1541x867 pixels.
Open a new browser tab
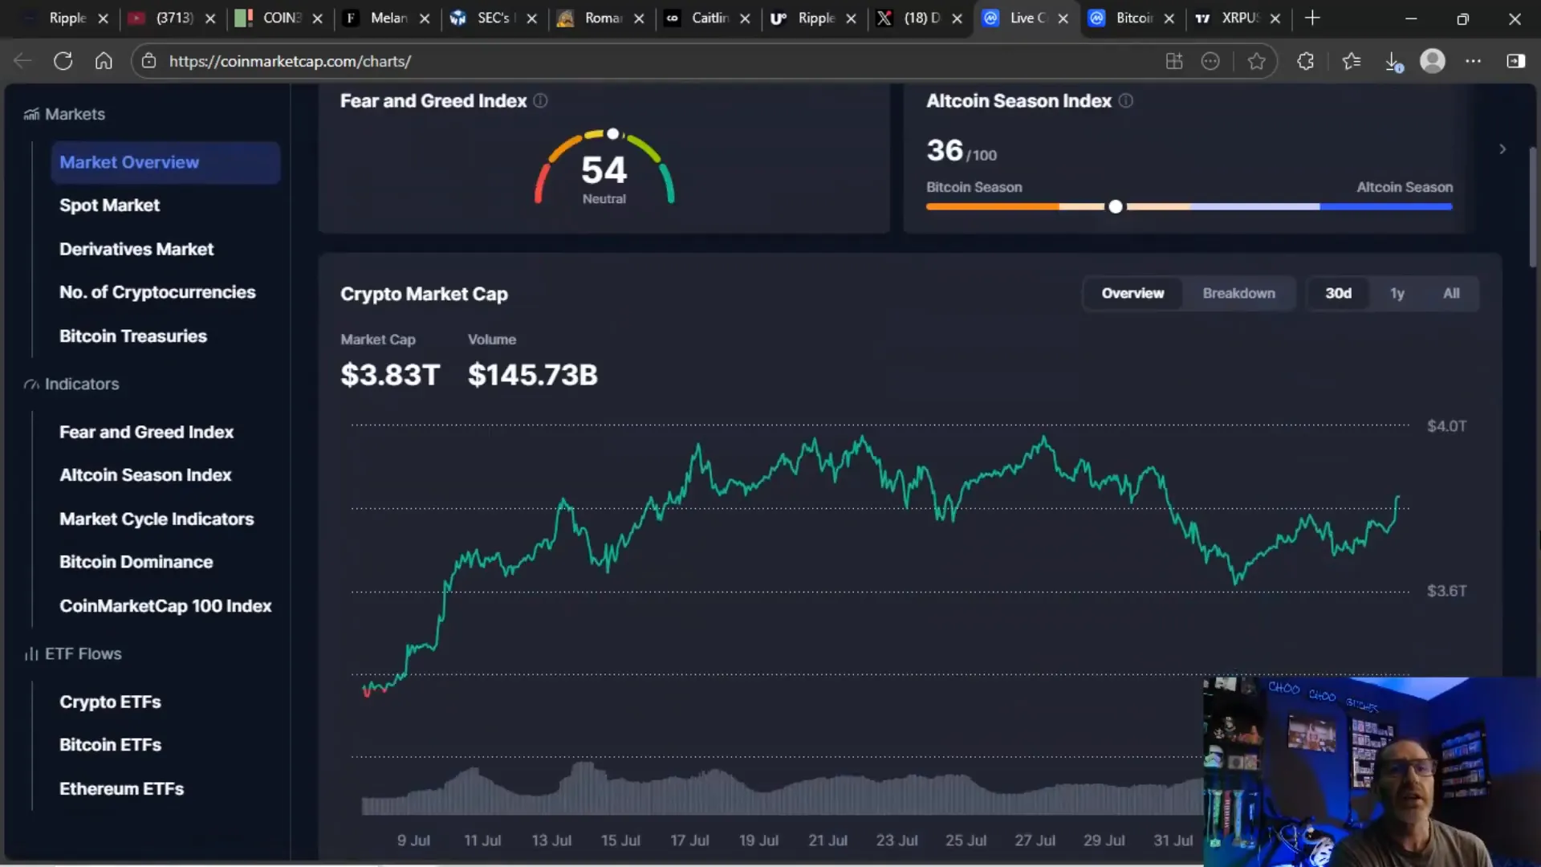pyautogui.click(x=1312, y=18)
